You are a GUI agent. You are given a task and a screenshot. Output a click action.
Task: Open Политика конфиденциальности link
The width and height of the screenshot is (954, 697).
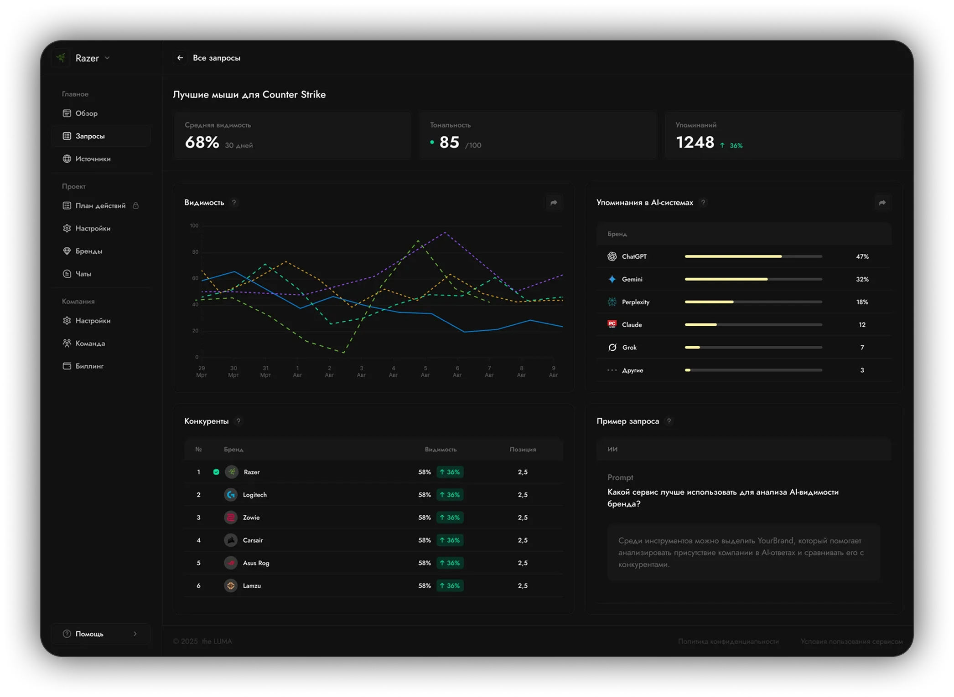point(728,641)
